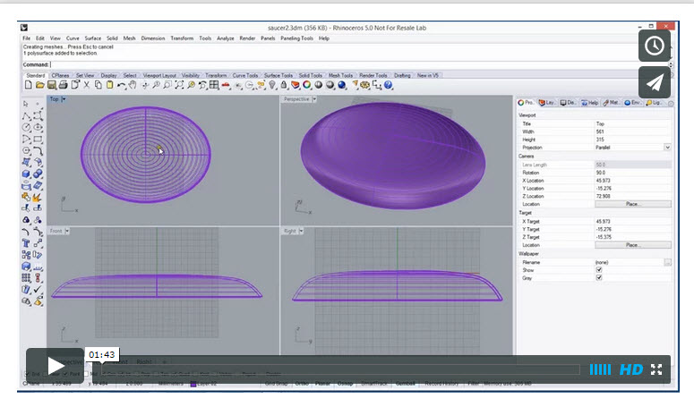Click the New file icon in toolbar
The image size is (694, 407).
coord(29,85)
